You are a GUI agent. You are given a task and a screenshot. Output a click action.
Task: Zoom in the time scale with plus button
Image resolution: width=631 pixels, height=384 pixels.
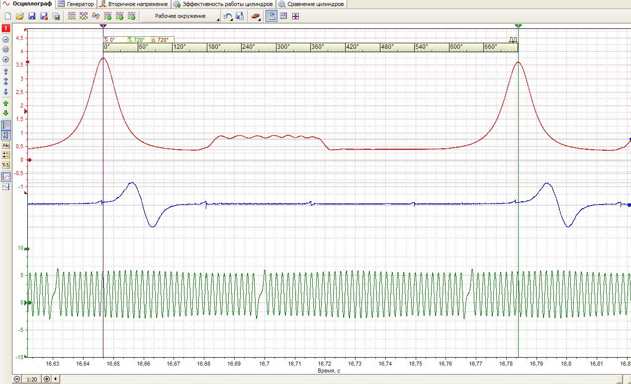coord(47,379)
